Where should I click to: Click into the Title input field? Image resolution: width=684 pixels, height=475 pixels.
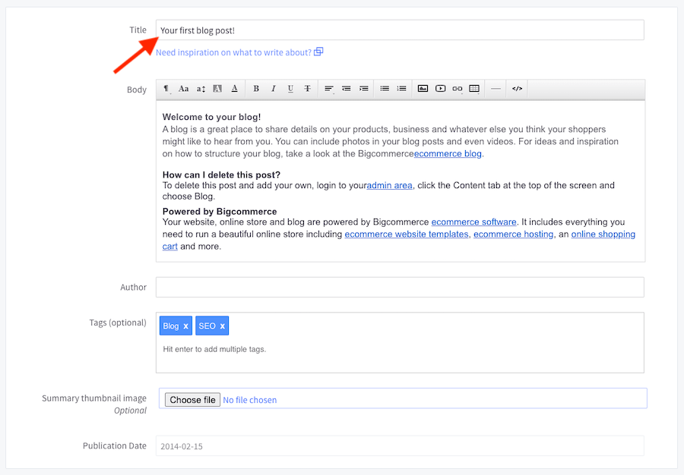tap(400, 30)
